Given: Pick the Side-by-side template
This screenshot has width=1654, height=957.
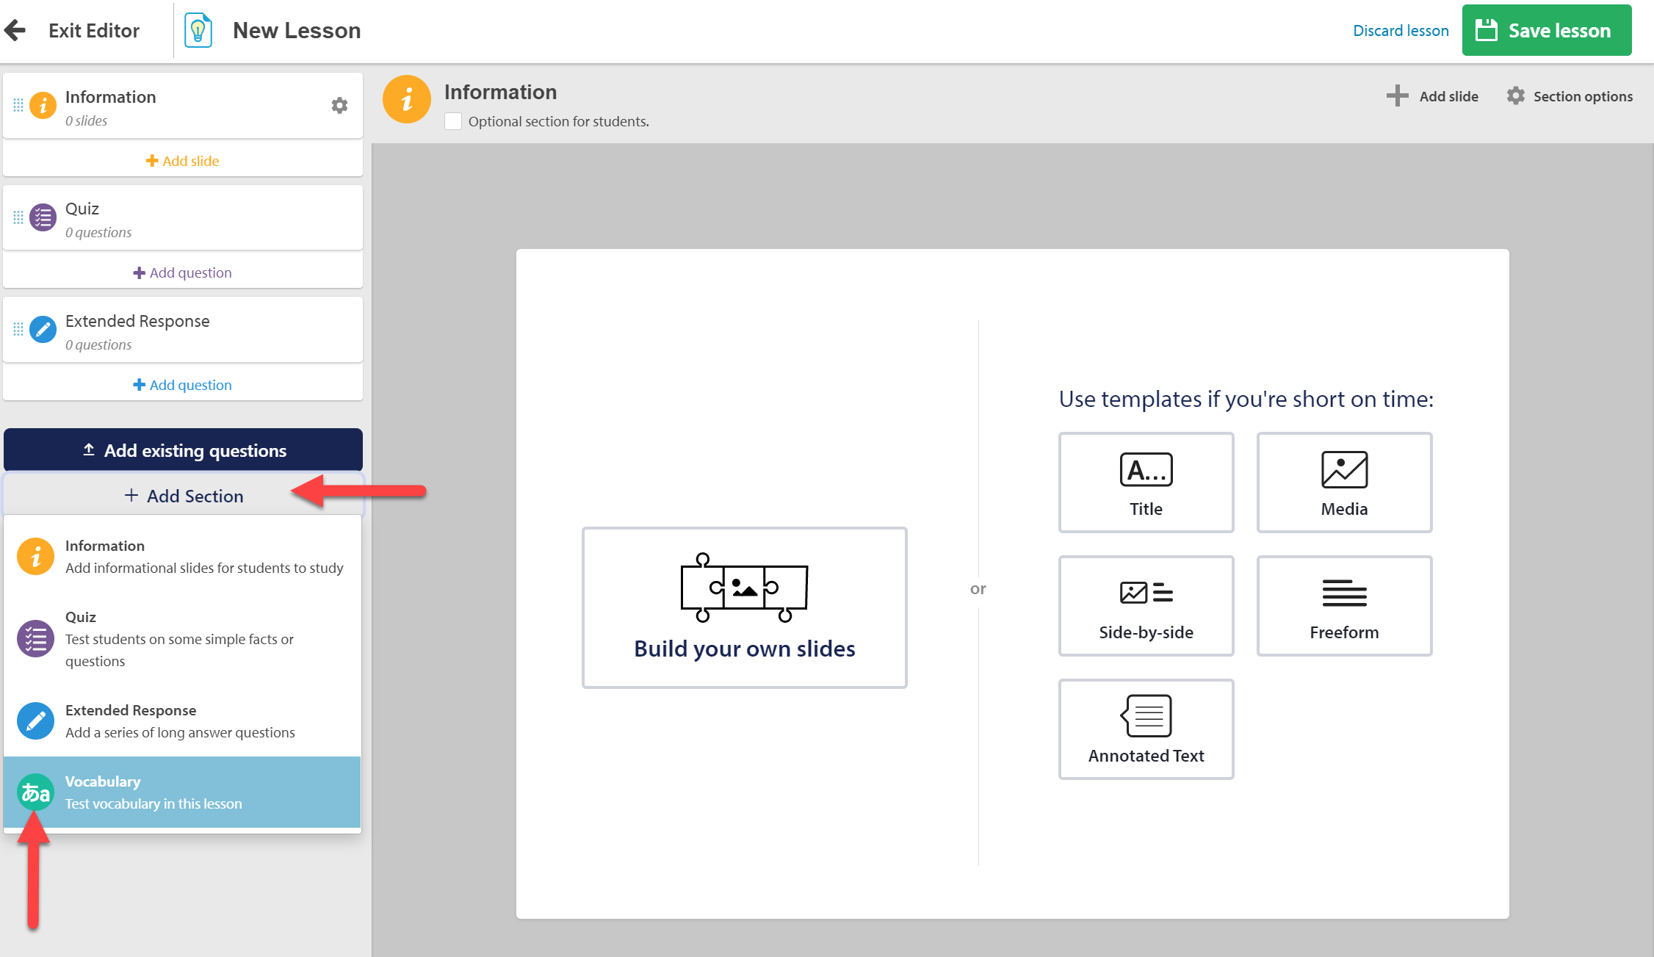Looking at the screenshot, I should tap(1146, 606).
